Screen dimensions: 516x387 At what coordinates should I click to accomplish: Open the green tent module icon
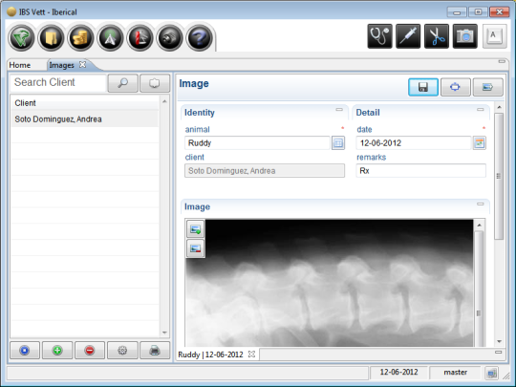110,38
